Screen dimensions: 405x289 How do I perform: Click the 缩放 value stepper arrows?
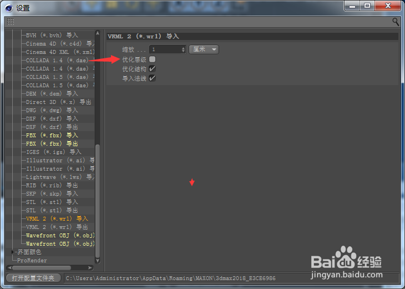183,49
